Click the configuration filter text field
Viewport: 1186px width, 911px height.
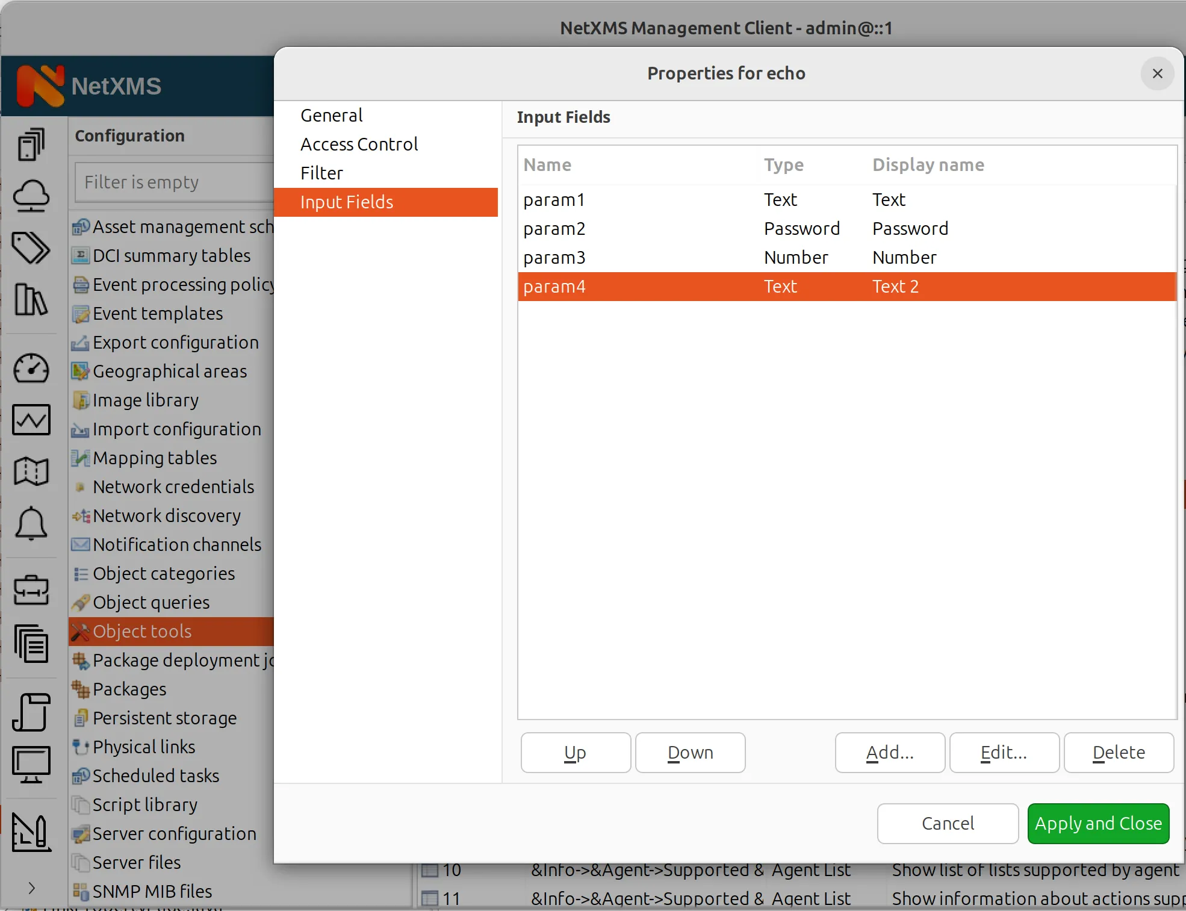tap(175, 182)
